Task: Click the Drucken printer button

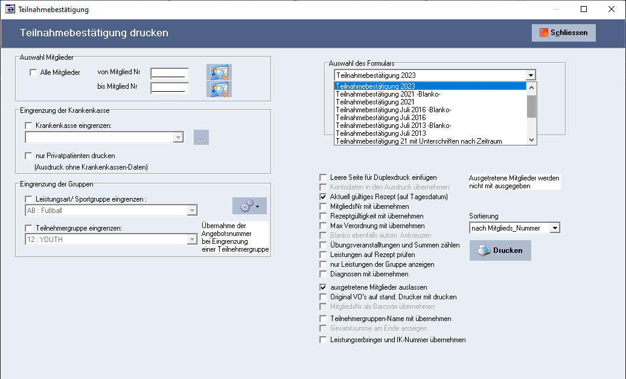Action: [x=500, y=250]
